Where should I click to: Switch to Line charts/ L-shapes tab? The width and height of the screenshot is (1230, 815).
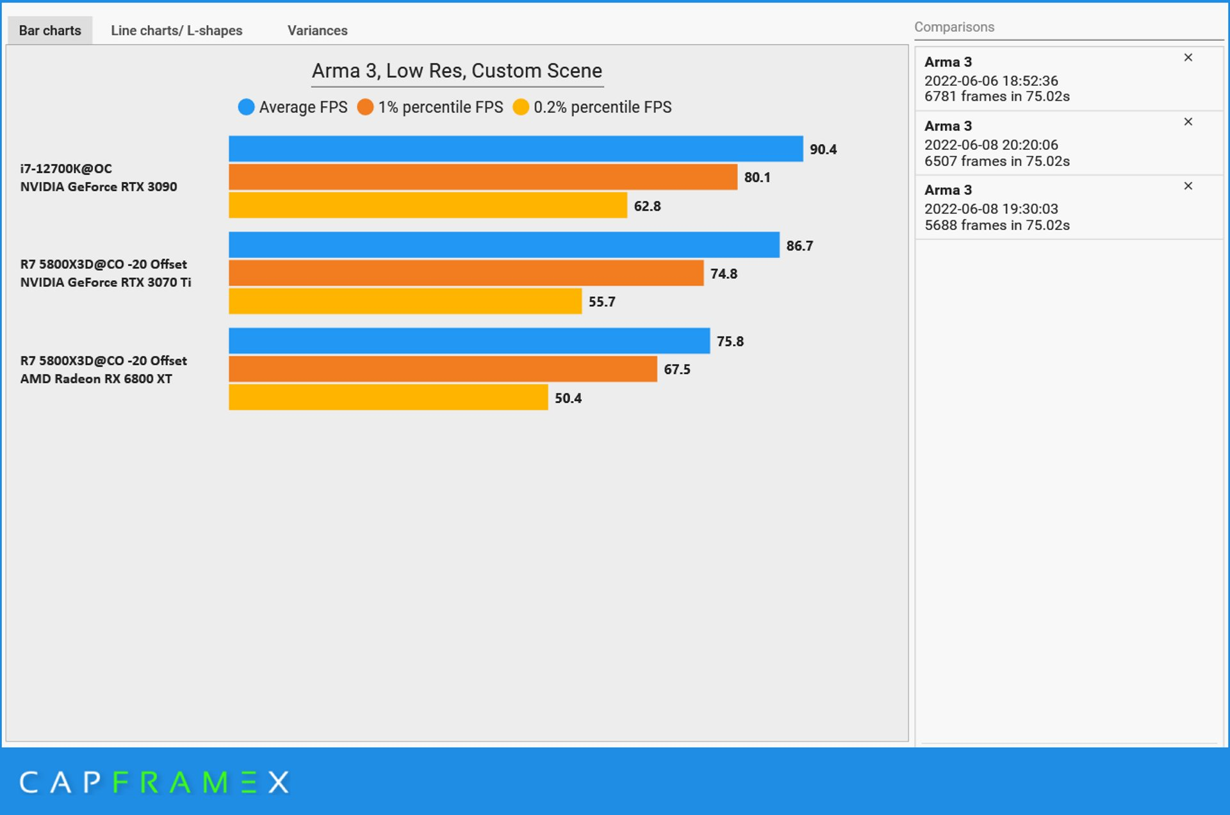[176, 30]
